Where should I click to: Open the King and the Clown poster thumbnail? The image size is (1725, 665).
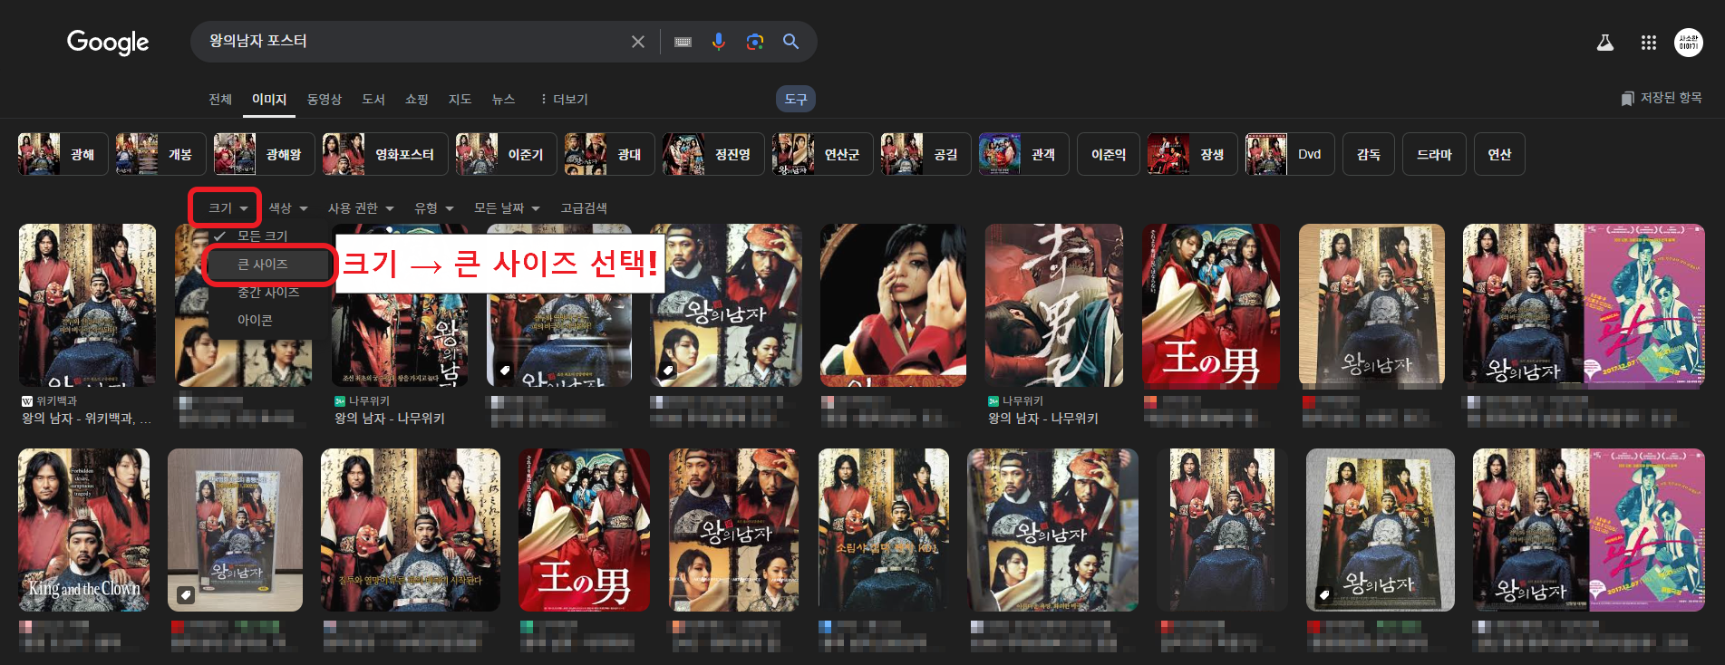(x=84, y=530)
